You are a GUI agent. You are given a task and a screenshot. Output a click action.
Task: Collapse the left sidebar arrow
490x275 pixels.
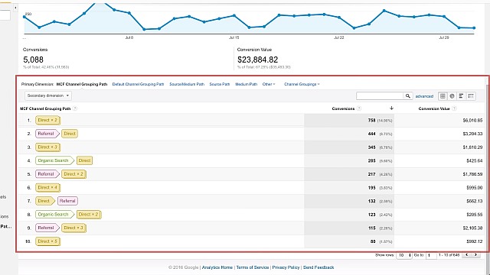[x=15, y=8]
